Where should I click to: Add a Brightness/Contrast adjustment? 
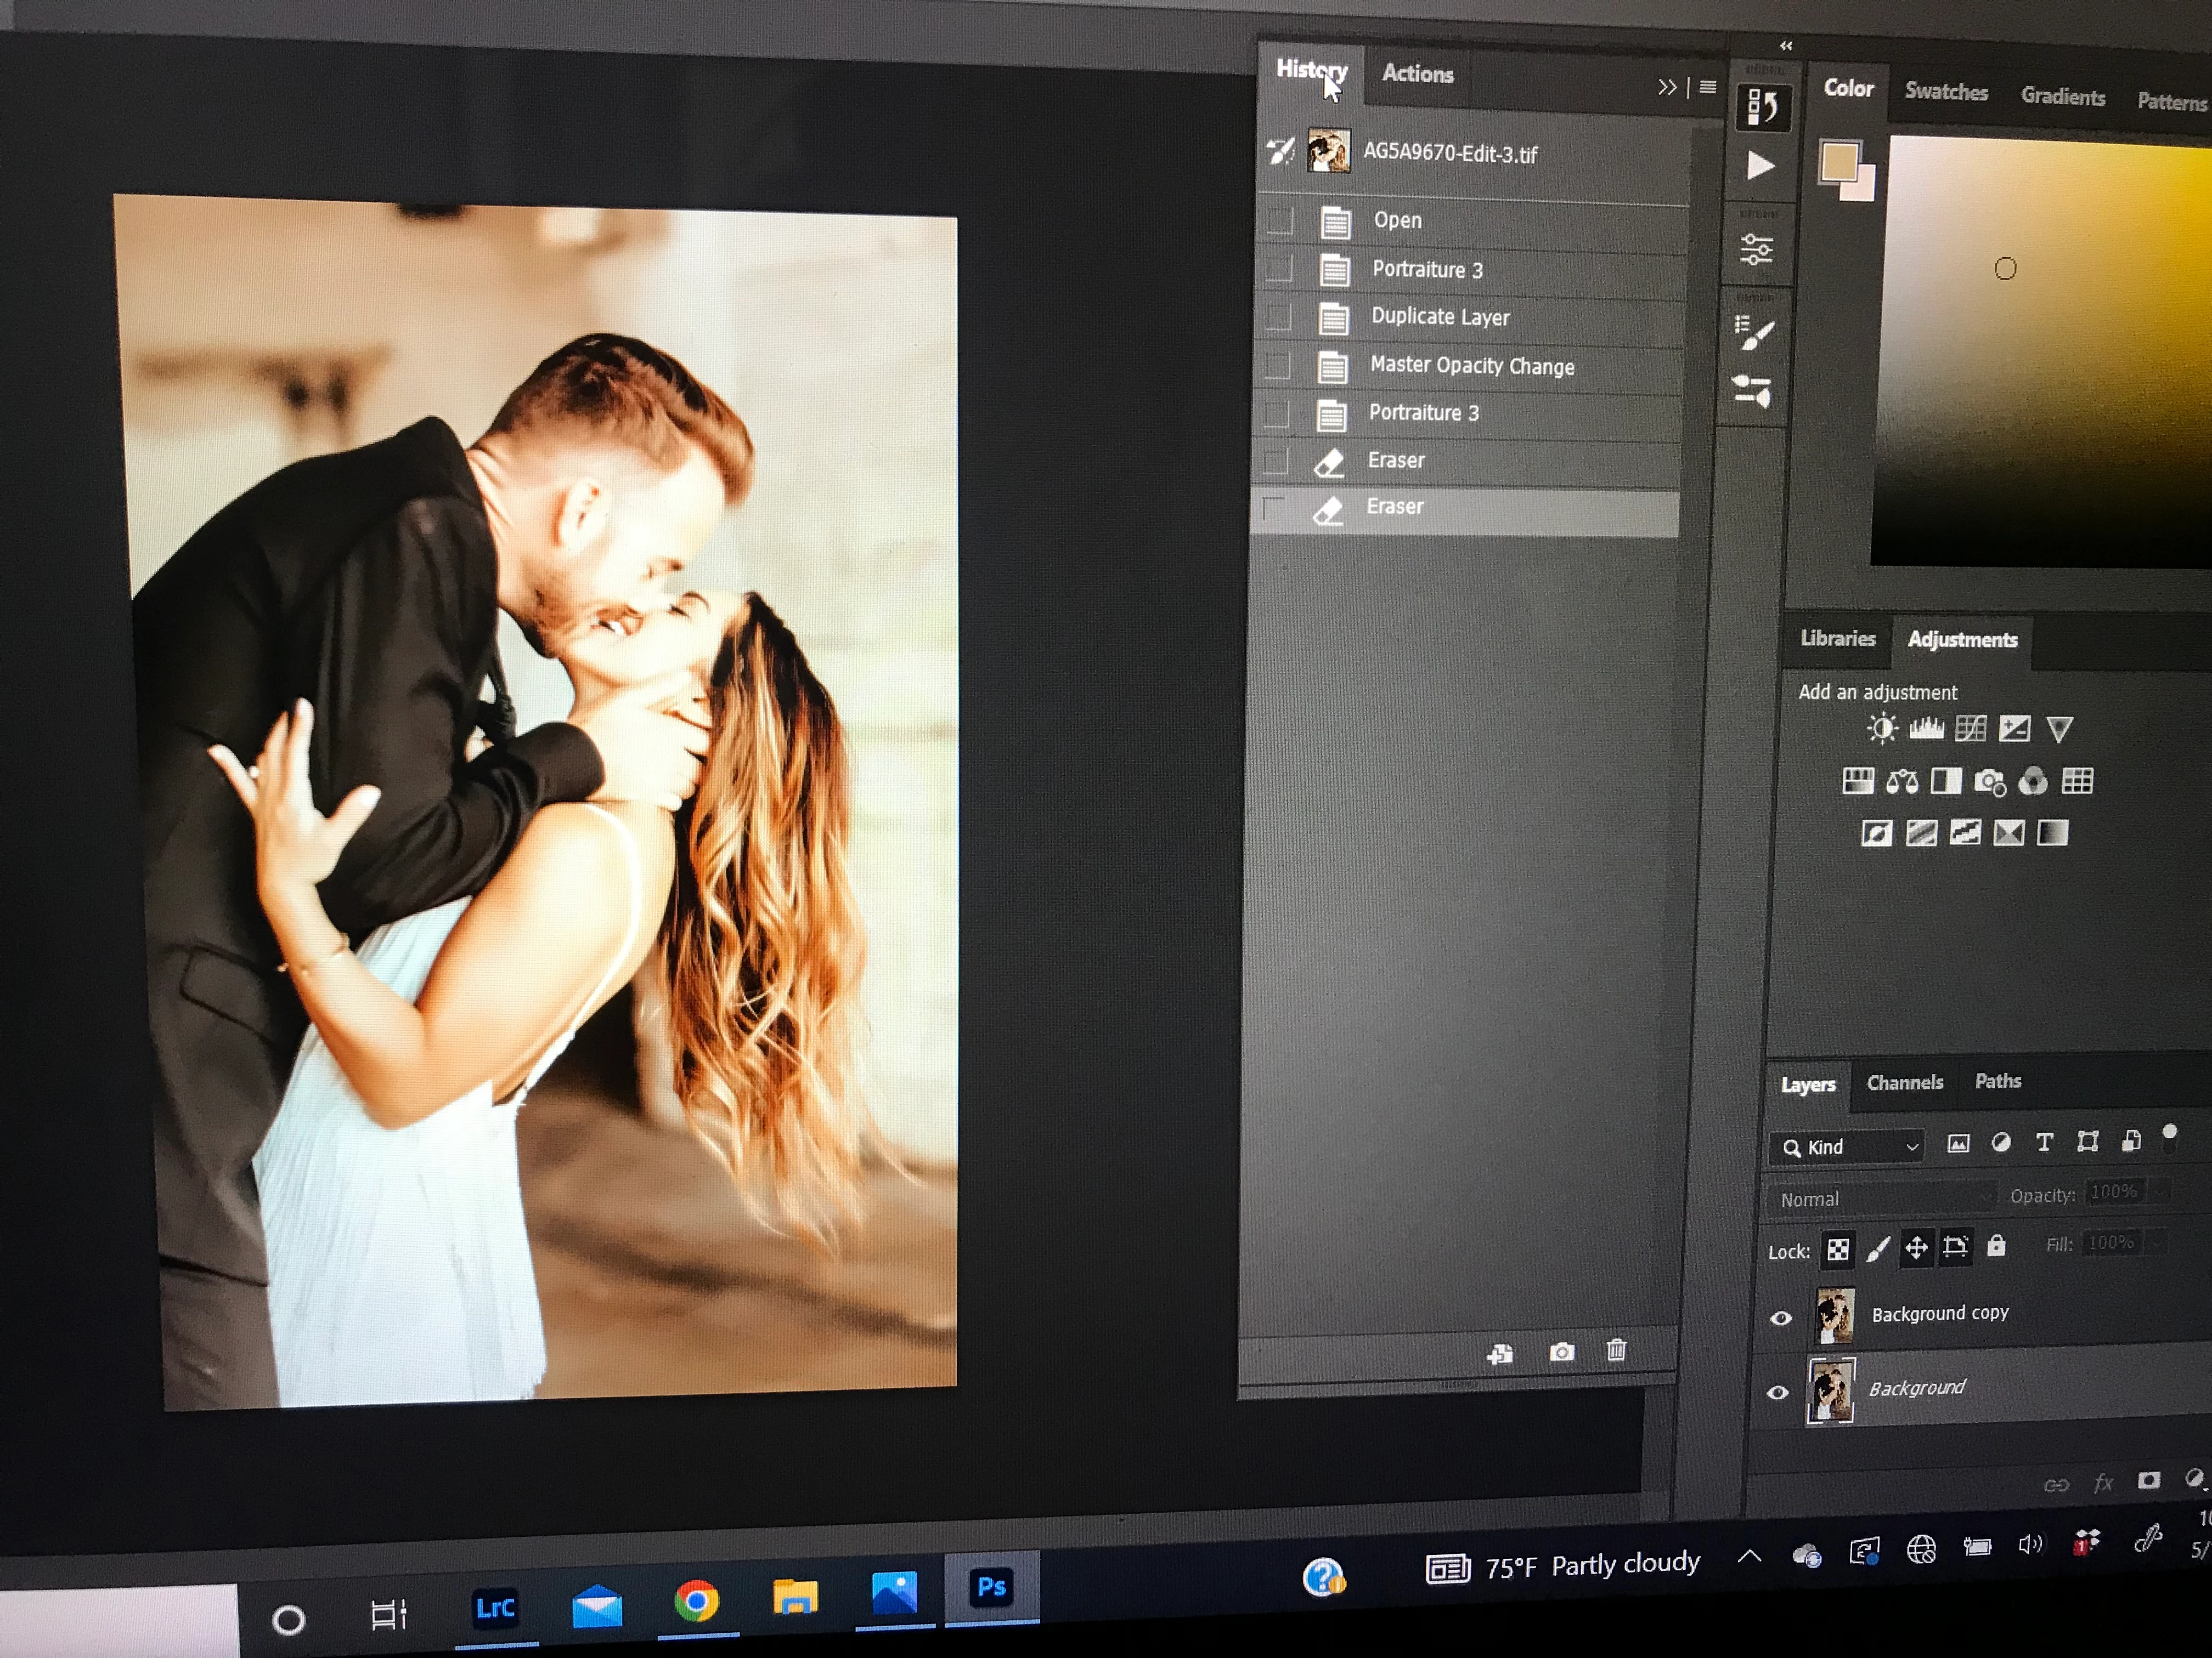(x=1881, y=729)
